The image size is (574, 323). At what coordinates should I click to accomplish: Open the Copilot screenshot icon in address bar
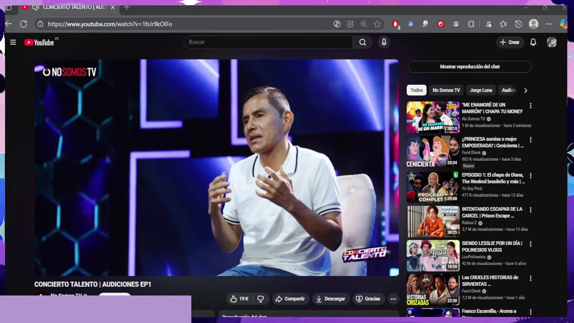[x=337, y=24]
